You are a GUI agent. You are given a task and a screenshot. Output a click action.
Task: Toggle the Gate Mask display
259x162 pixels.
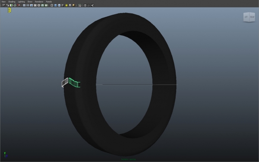35,5
